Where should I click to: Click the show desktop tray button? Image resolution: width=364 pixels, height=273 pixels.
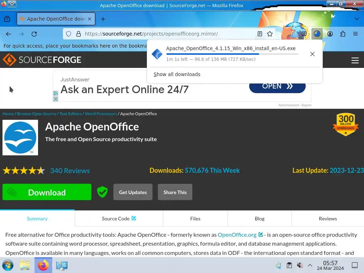[355, 265]
